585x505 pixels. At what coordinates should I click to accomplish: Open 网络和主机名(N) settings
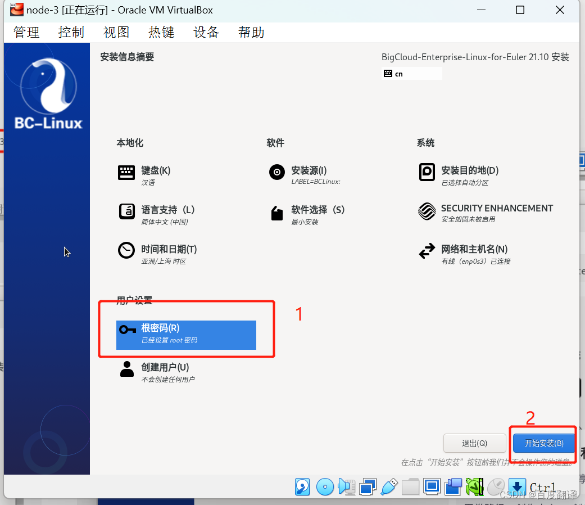point(474,249)
